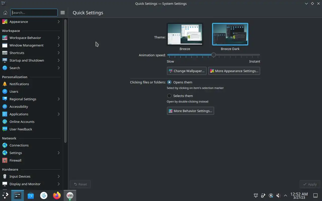Open the Notifications settings page
Screen dimensions: 322x201
coord(31,84)
